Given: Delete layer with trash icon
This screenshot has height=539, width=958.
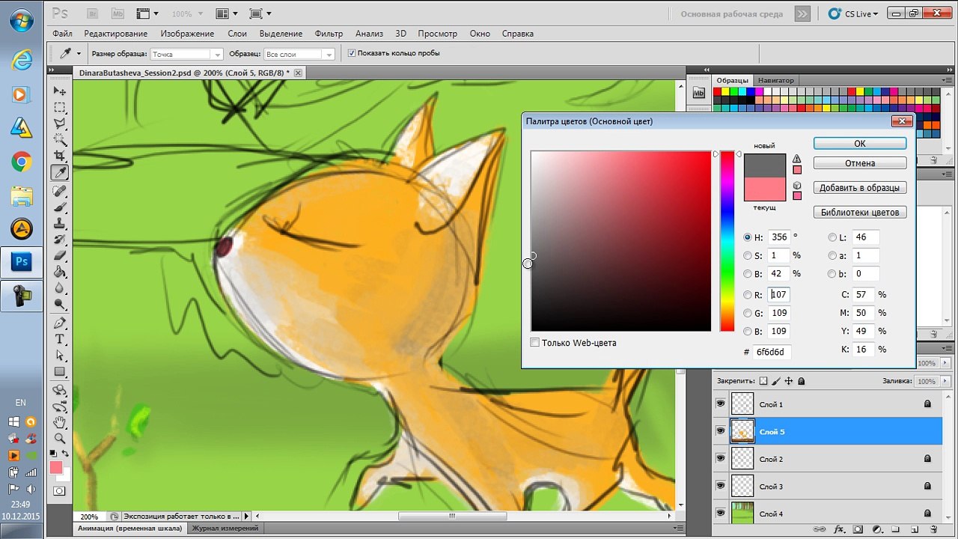Looking at the screenshot, I should point(933,530).
